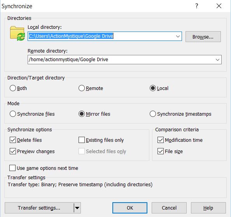Click the synchronize folder icon

[17, 34]
